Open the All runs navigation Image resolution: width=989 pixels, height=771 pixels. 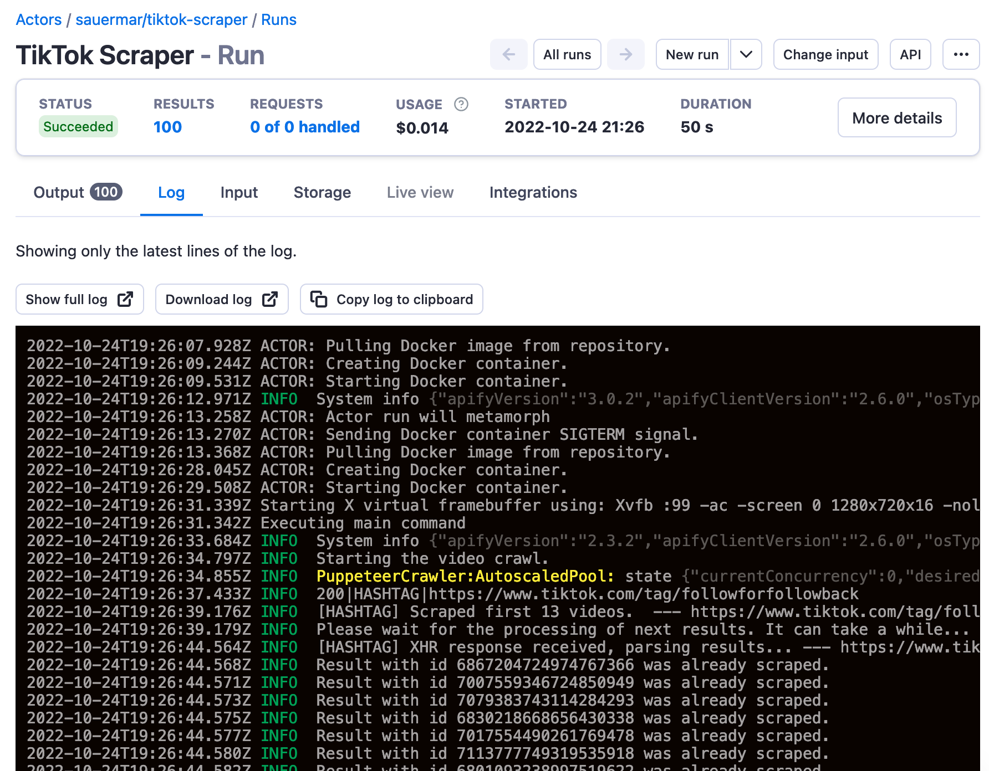point(567,54)
